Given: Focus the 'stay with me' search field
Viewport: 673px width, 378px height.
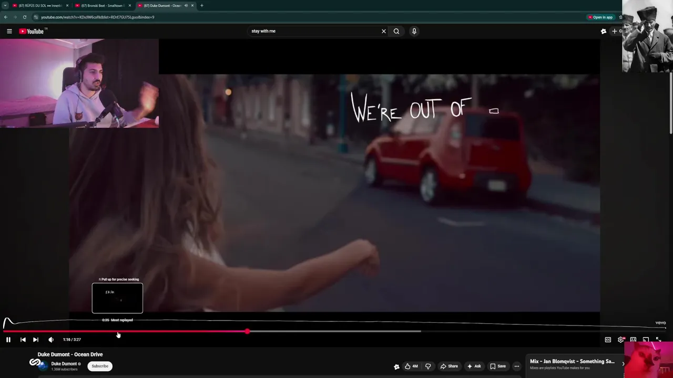Looking at the screenshot, I should tap(314, 31).
